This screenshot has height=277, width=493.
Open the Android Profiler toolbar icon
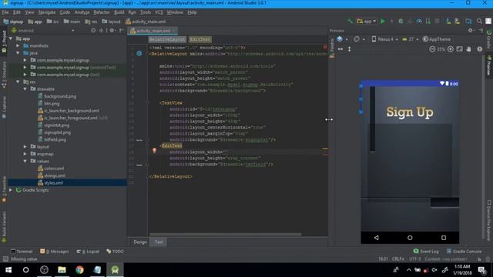419,21
